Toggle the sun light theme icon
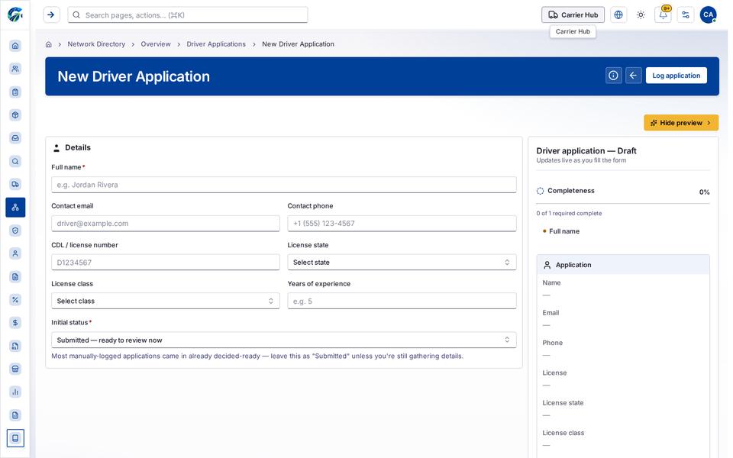Screen dimensions: 733x458 click(641, 15)
